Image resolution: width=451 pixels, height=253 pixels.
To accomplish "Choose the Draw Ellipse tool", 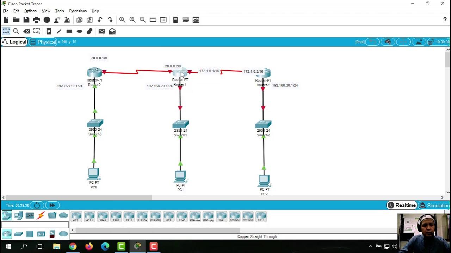I will [x=79, y=31].
